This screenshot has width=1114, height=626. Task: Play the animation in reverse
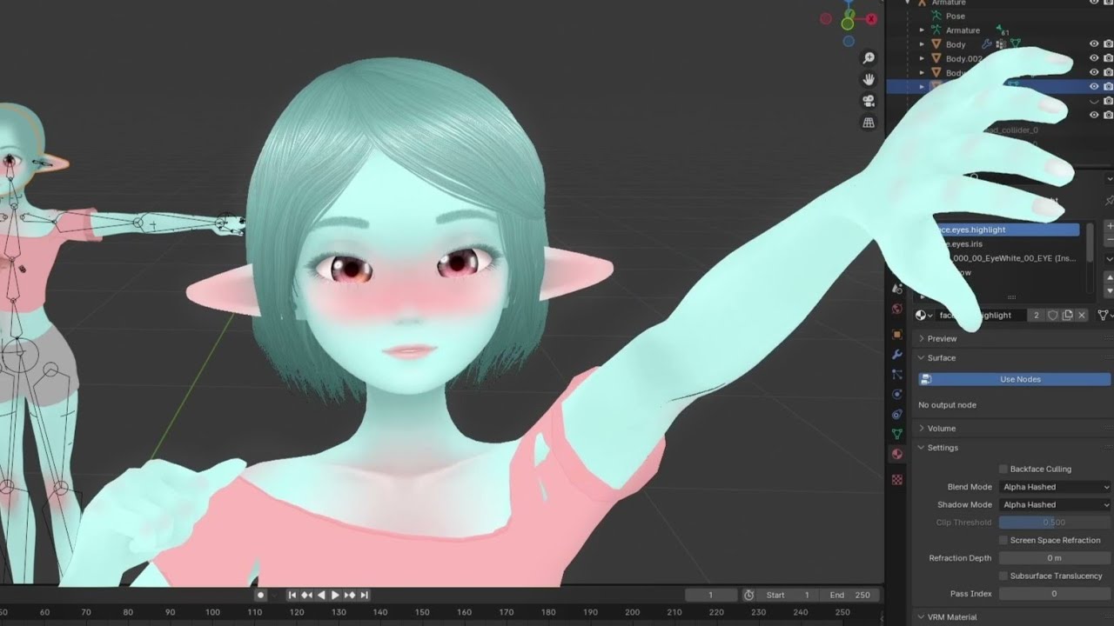[321, 595]
